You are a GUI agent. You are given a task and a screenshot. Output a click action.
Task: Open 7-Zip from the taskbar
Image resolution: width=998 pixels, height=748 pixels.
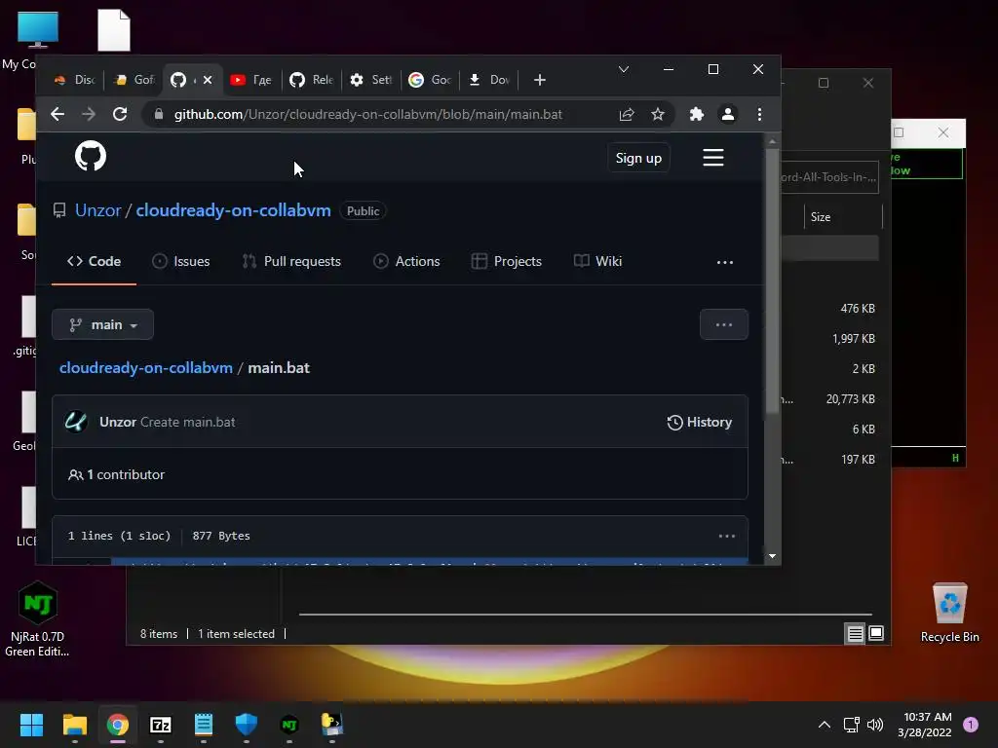coord(161,725)
